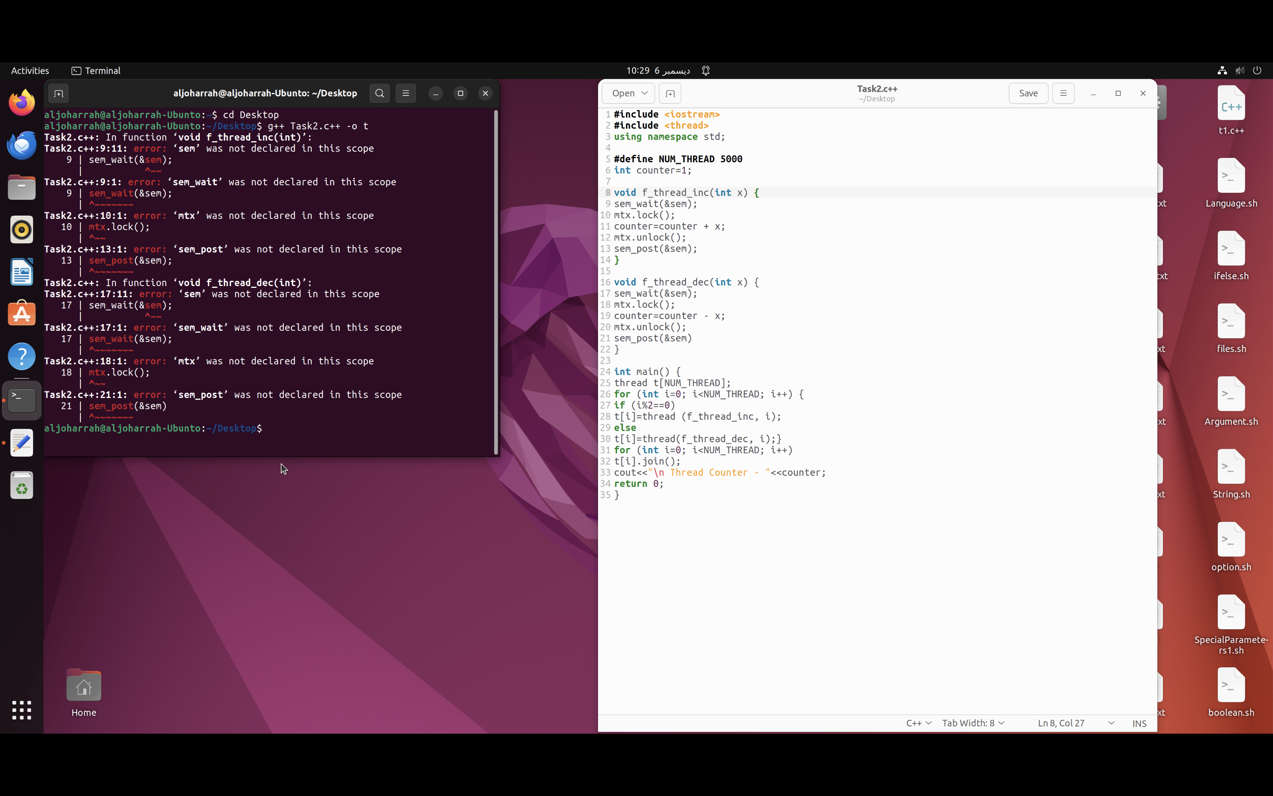Open the Terminal app menu in top bar
This screenshot has width=1273, height=796.
tap(96, 71)
